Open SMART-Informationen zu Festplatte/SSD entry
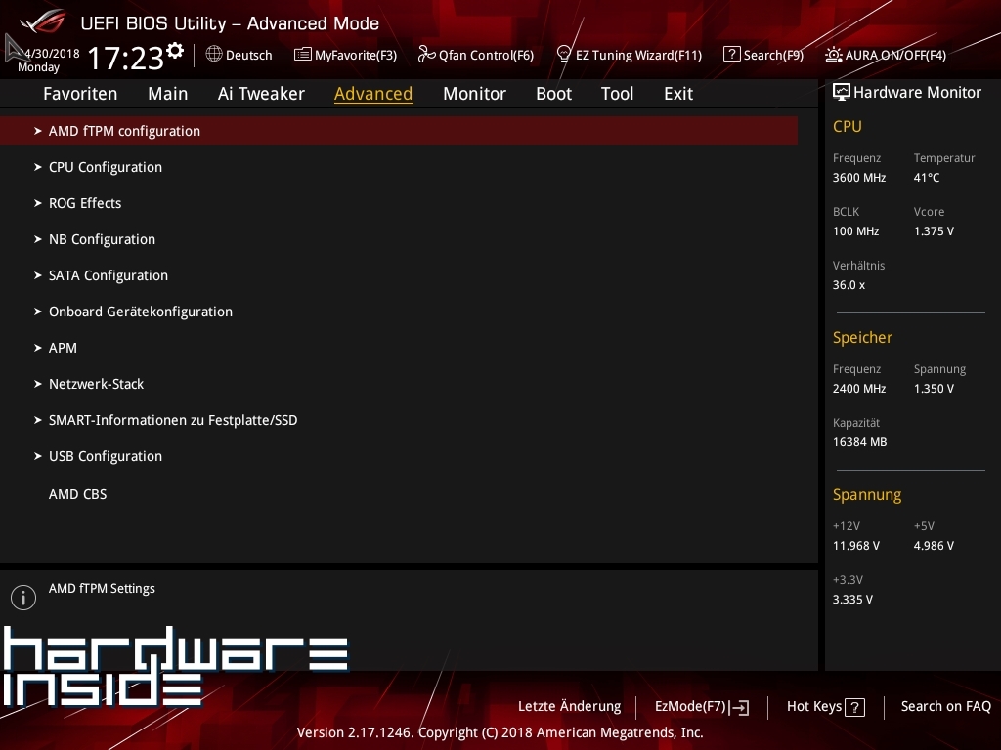The width and height of the screenshot is (1001, 750). point(173,420)
